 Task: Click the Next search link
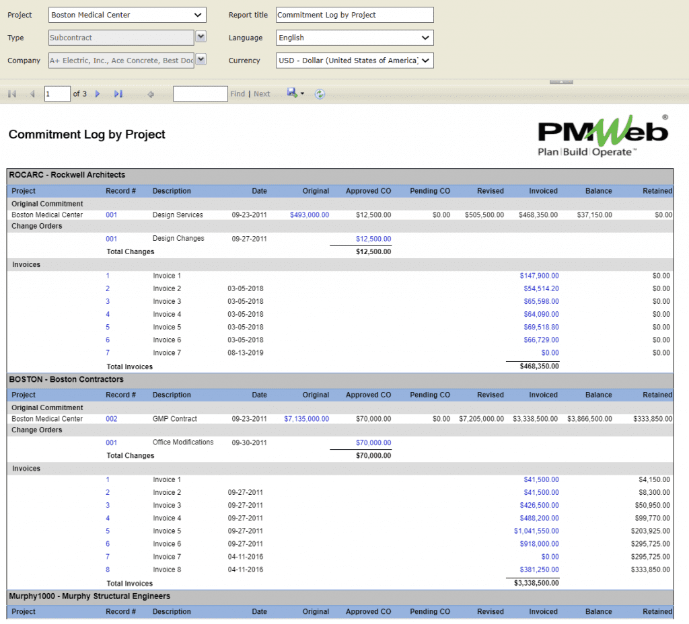(x=262, y=94)
